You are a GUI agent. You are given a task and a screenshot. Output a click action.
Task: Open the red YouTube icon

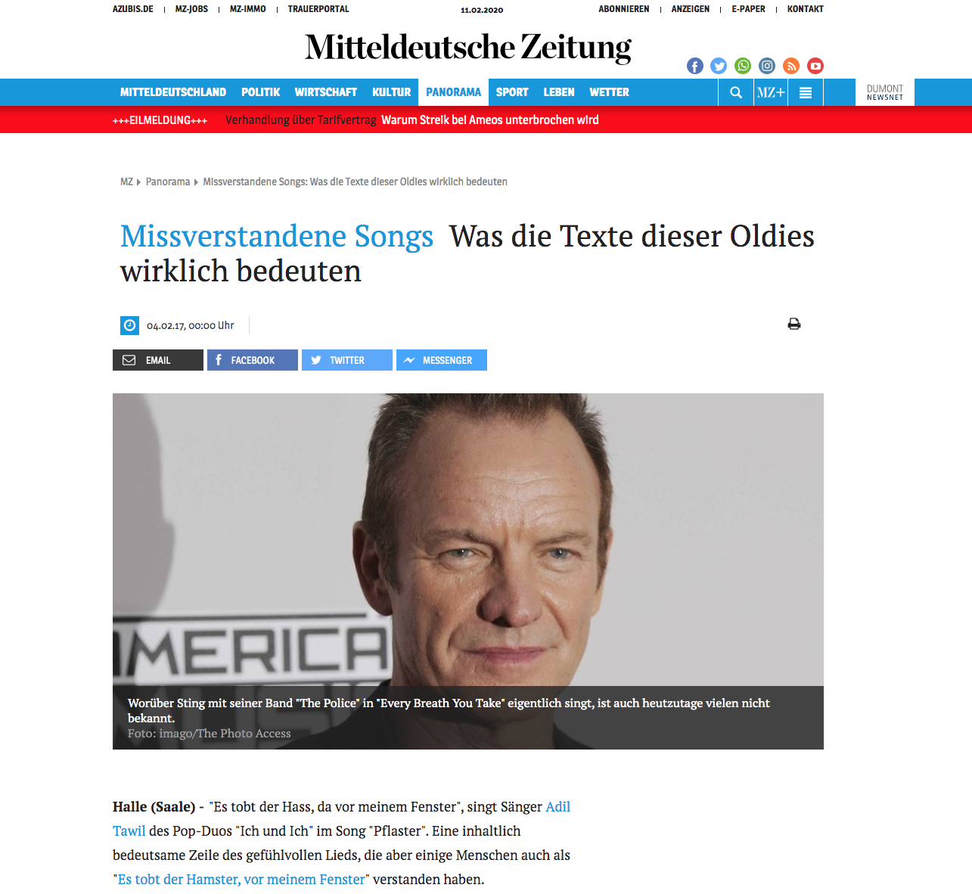click(815, 66)
